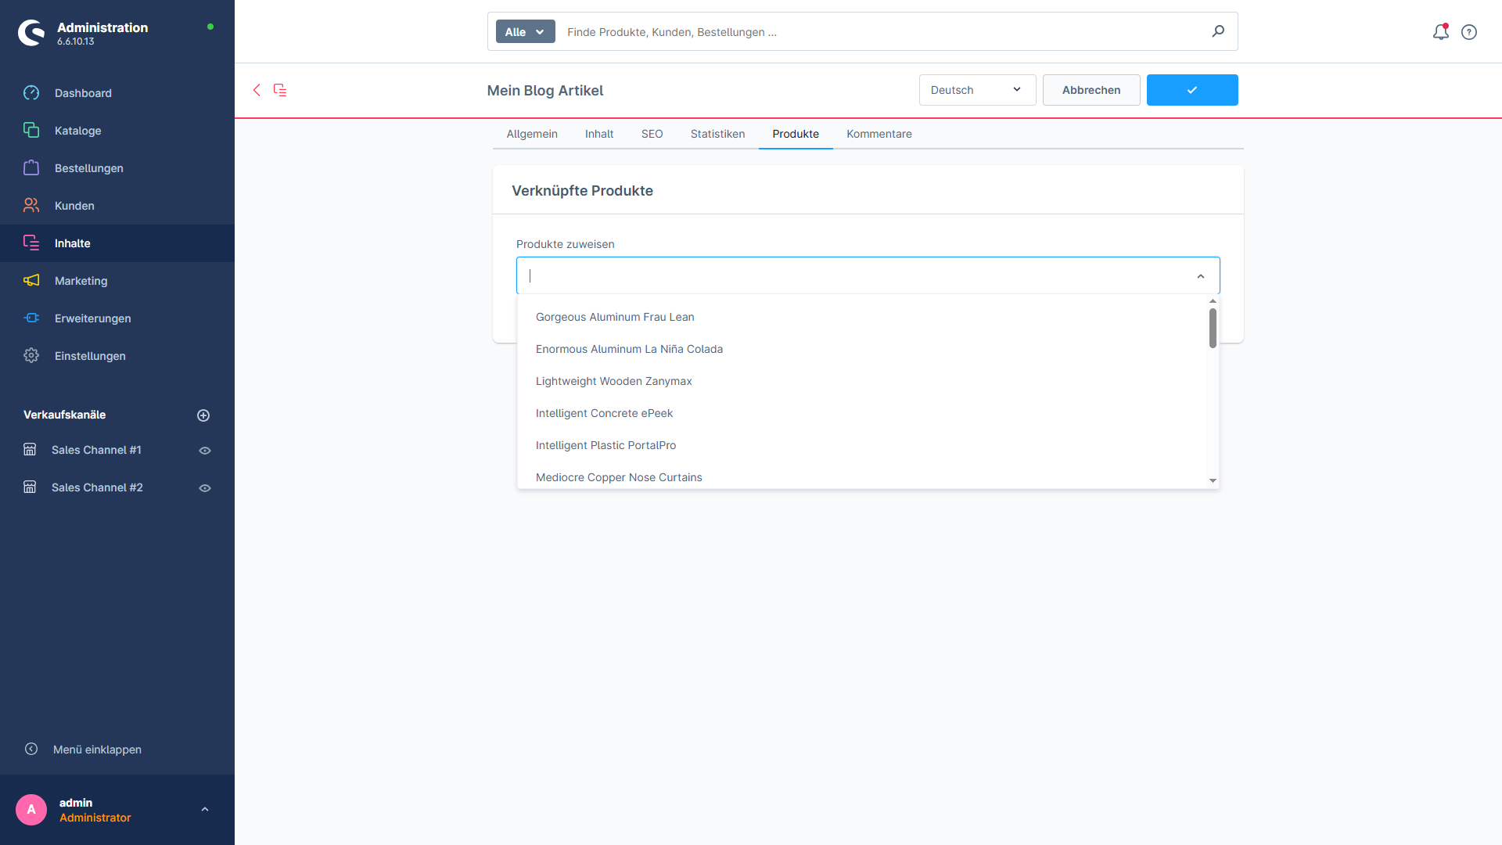The image size is (1502, 845).
Task: Click the blue save checkmark button
Action: [1192, 90]
